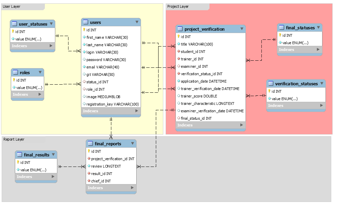
Task: Collapse the roles table via header arrow
Action: click(40, 72)
